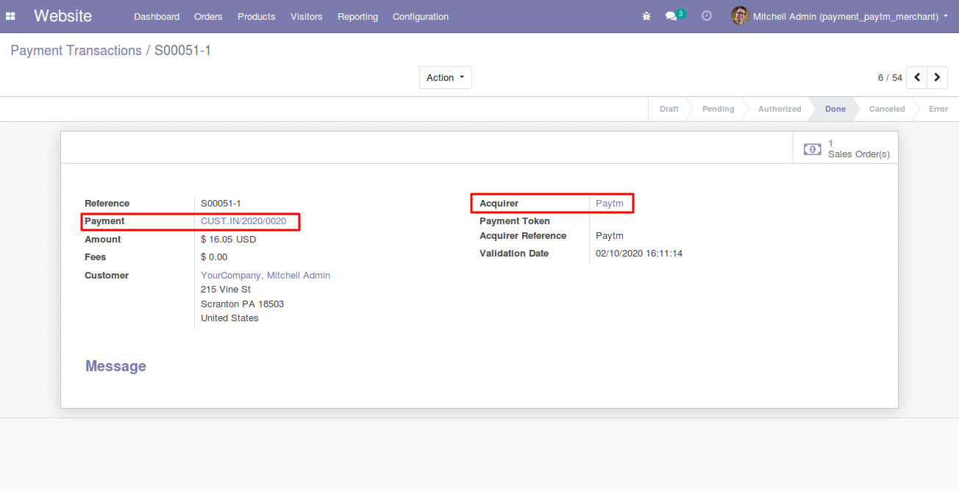This screenshot has width=959, height=491.
Task: Open the 1 Sales Order(s) button
Action: pyautogui.click(x=846, y=148)
